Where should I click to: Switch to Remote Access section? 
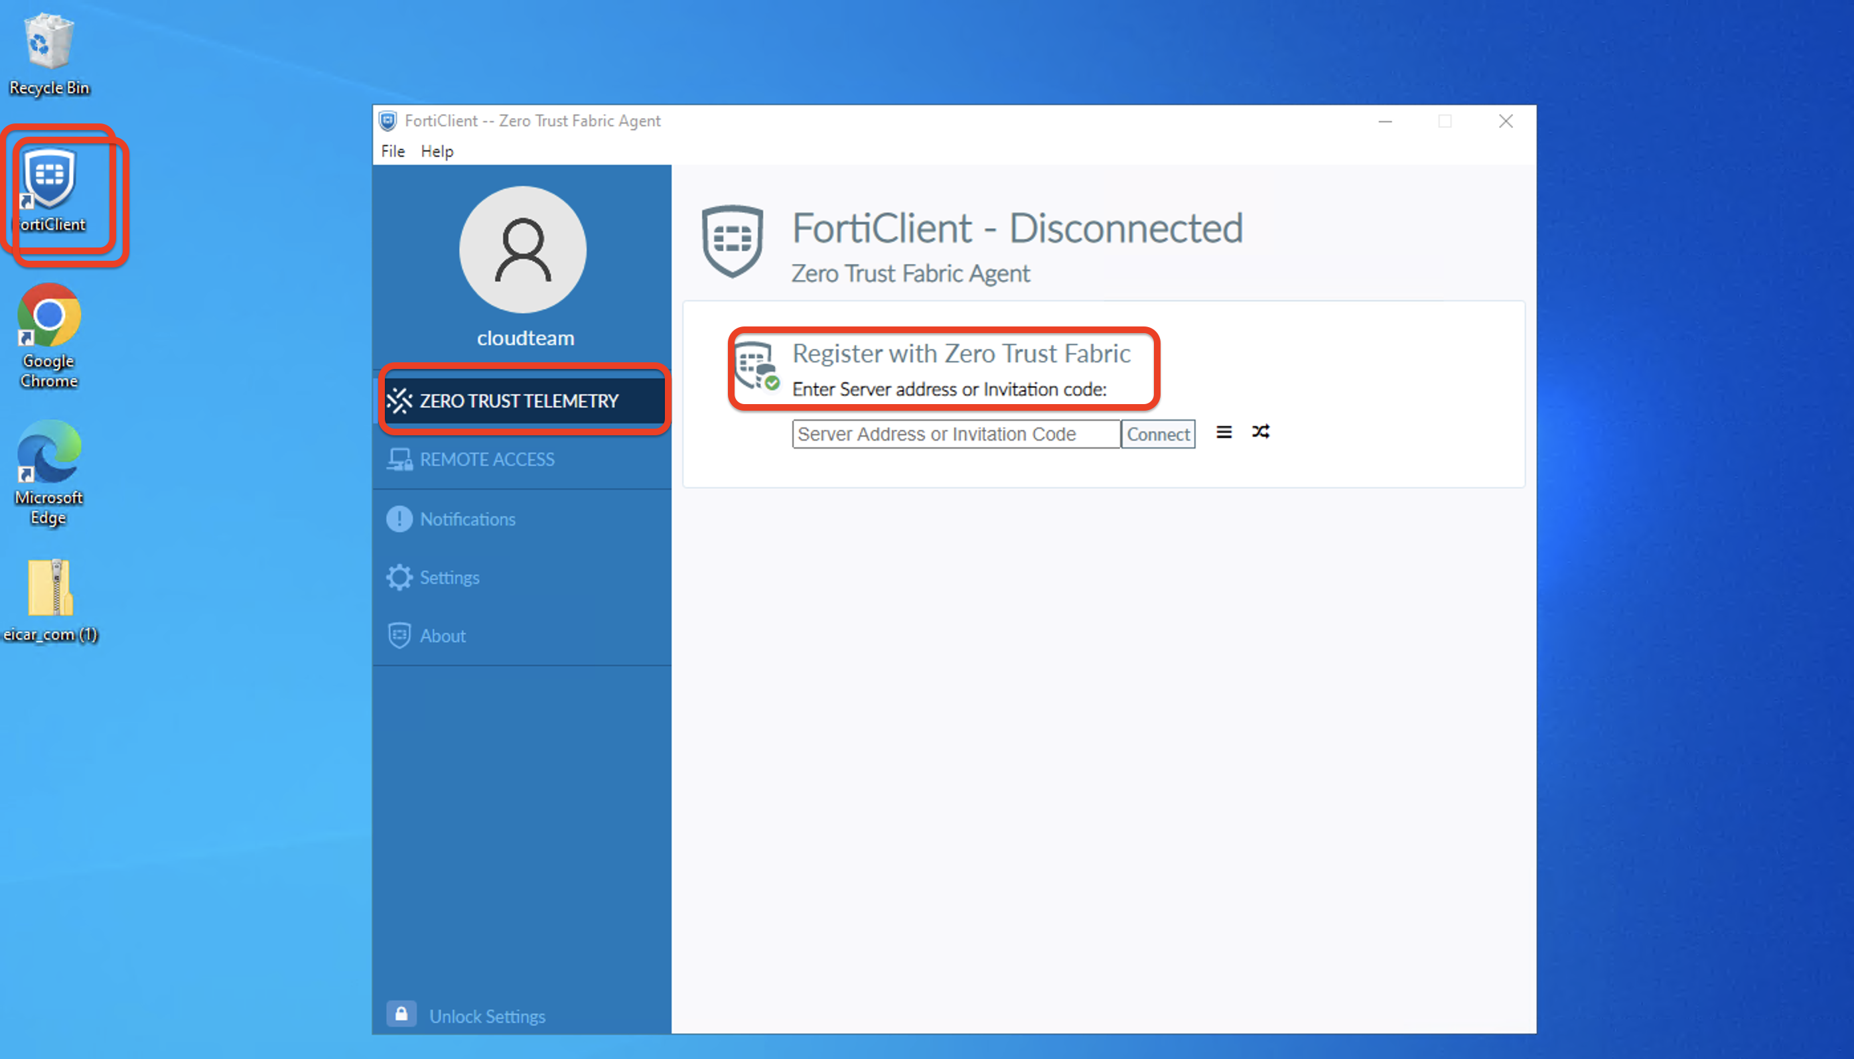click(x=522, y=459)
